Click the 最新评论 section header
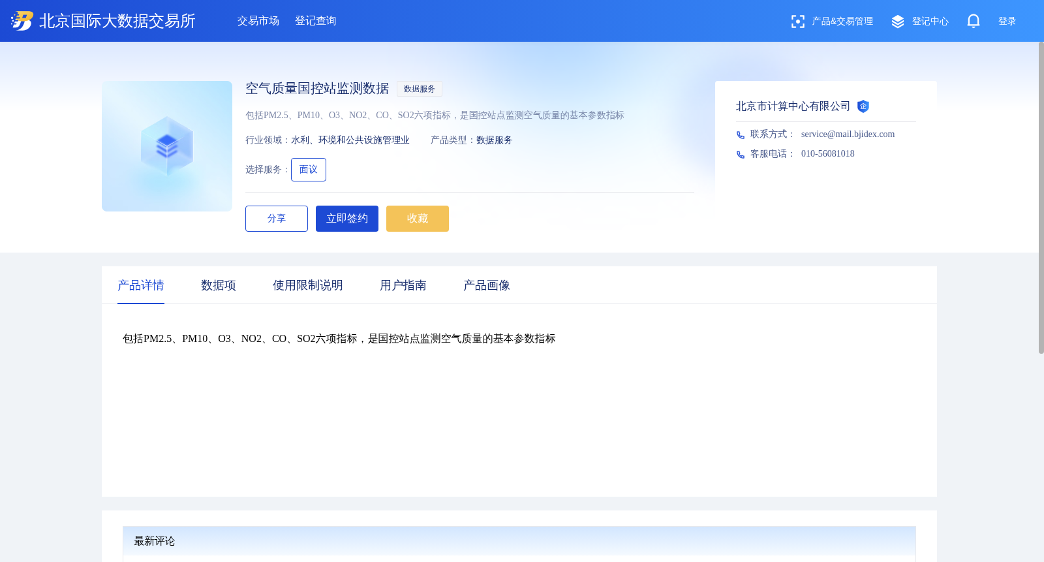The image size is (1044, 562). [x=519, y=541]
